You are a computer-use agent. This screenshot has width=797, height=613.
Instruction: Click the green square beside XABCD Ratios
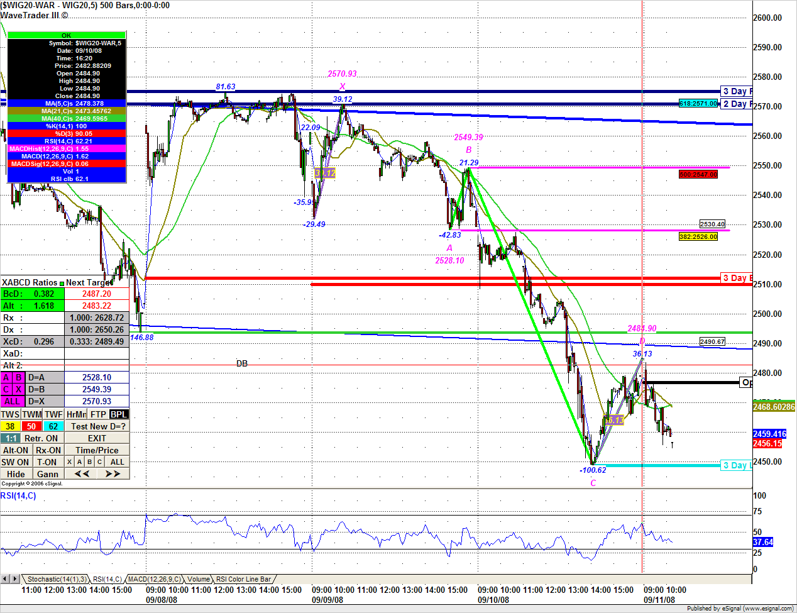click(62, 284)
